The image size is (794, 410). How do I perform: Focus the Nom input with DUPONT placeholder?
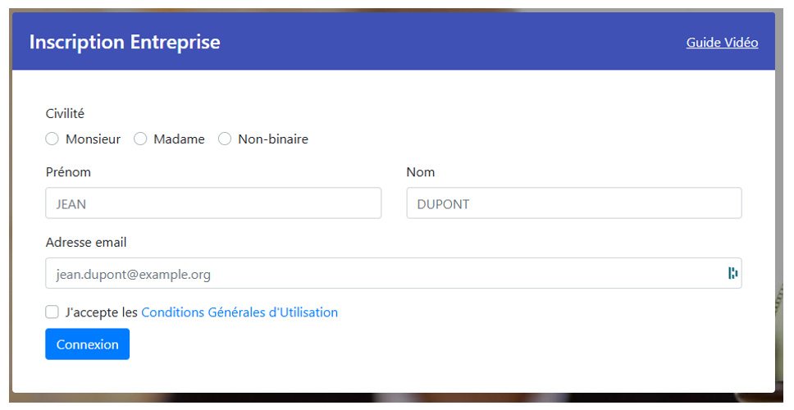click(573, 203)
